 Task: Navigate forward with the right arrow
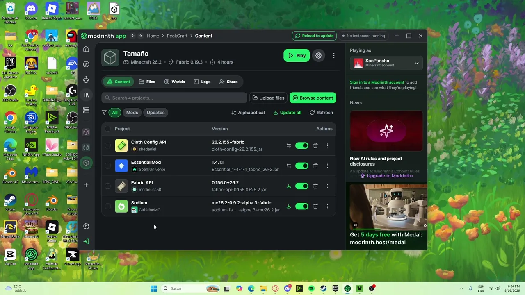coord(140,36)
